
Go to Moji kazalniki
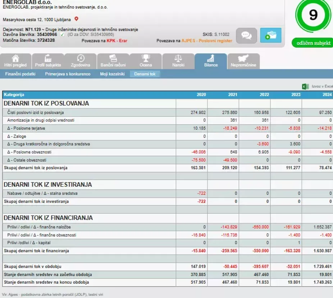[x=112, y=74]
